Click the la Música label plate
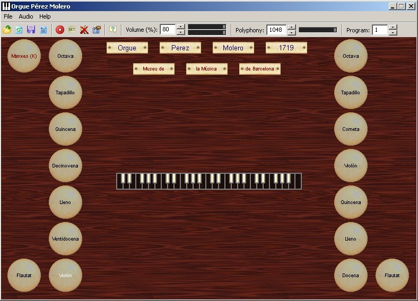The height and width of the screenshot is (301, 418). click(206, 69)
